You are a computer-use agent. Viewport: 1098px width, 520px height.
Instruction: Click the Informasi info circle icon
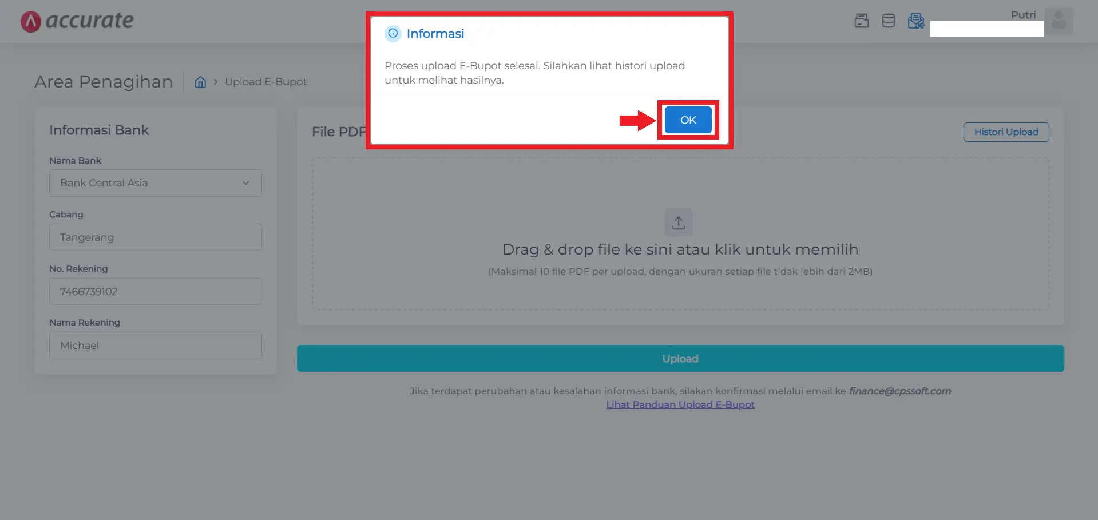point(393,34)
